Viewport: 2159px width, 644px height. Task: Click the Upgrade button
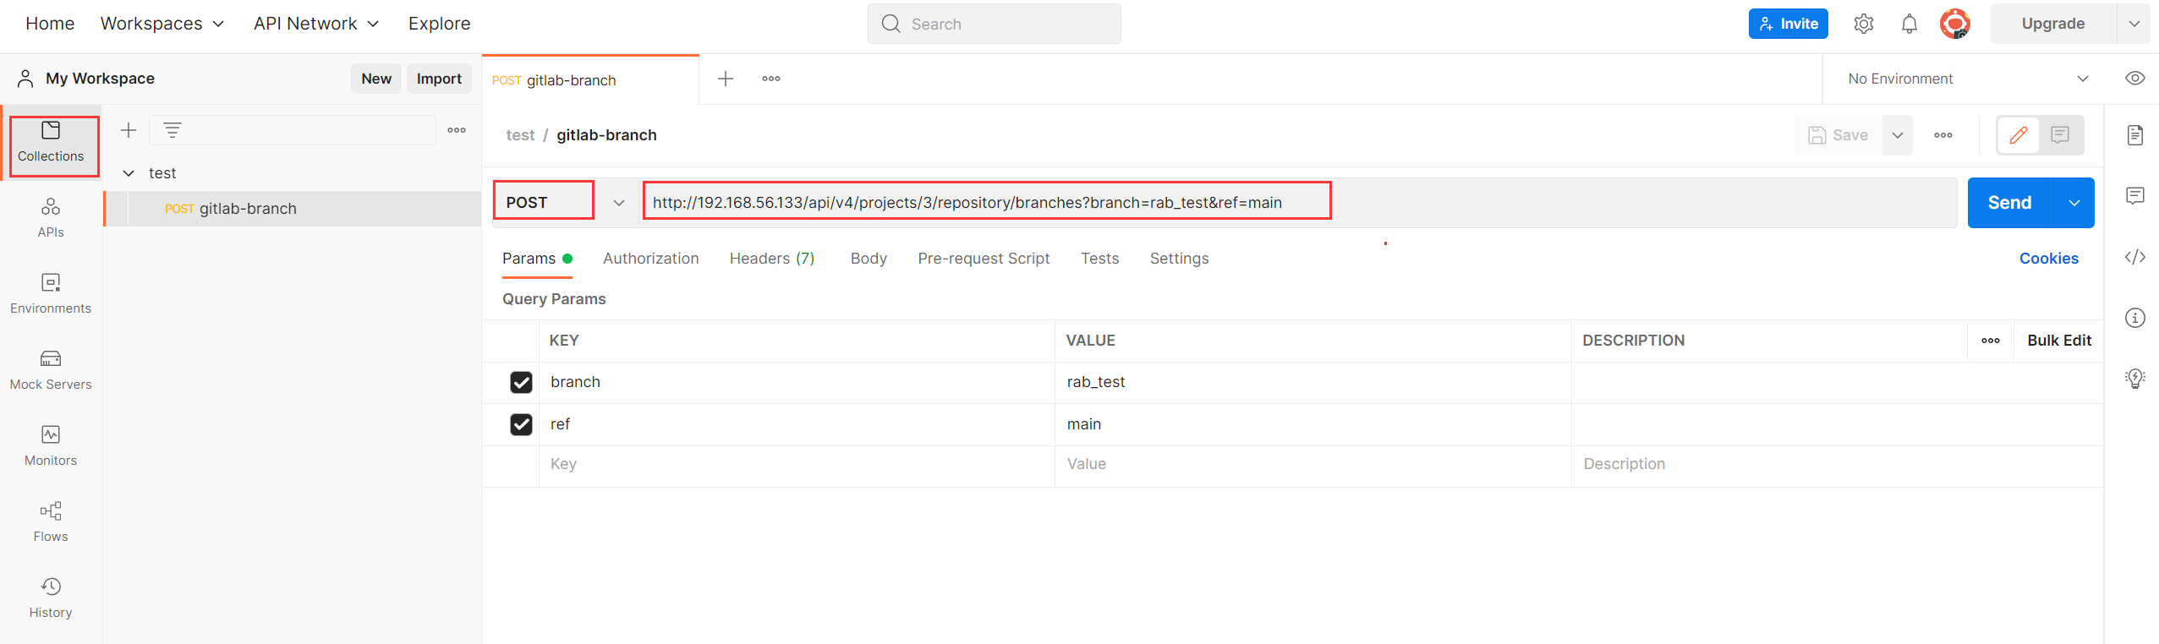2052,24
